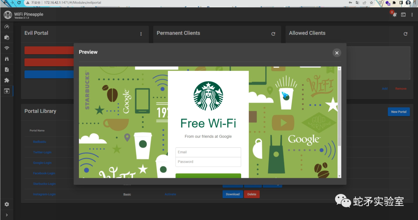Image resolution: width=418 pixels, height=220 pixels.
Task: Open the Google-Login portal link
Action: click(42, 163)
